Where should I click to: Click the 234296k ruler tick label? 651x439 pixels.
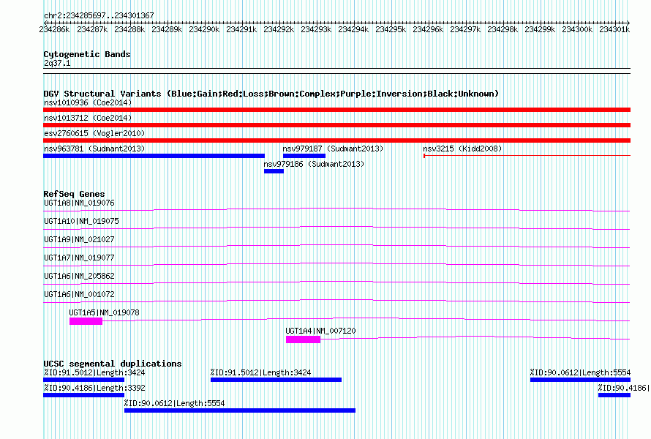tap(428, 29)
